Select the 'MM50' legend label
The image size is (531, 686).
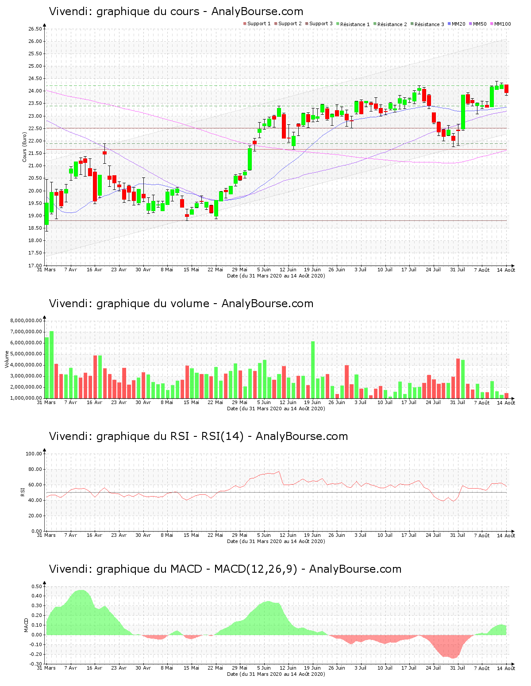click(x=480, y=24)
